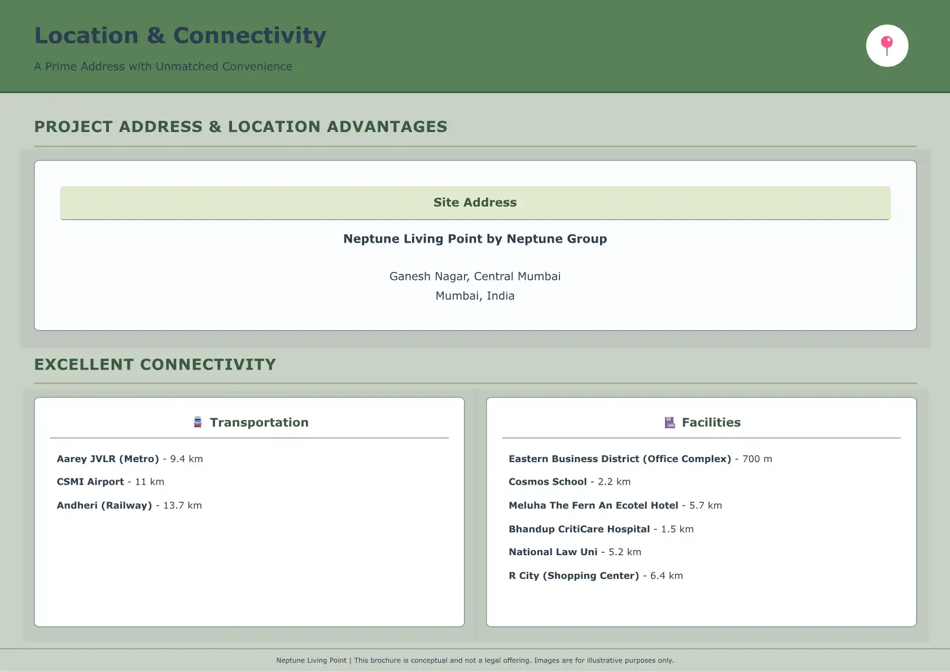Viewport: 950px width, 672px height.
Task: Click the Transportation card heading
Action: click(x=259, y=423)
